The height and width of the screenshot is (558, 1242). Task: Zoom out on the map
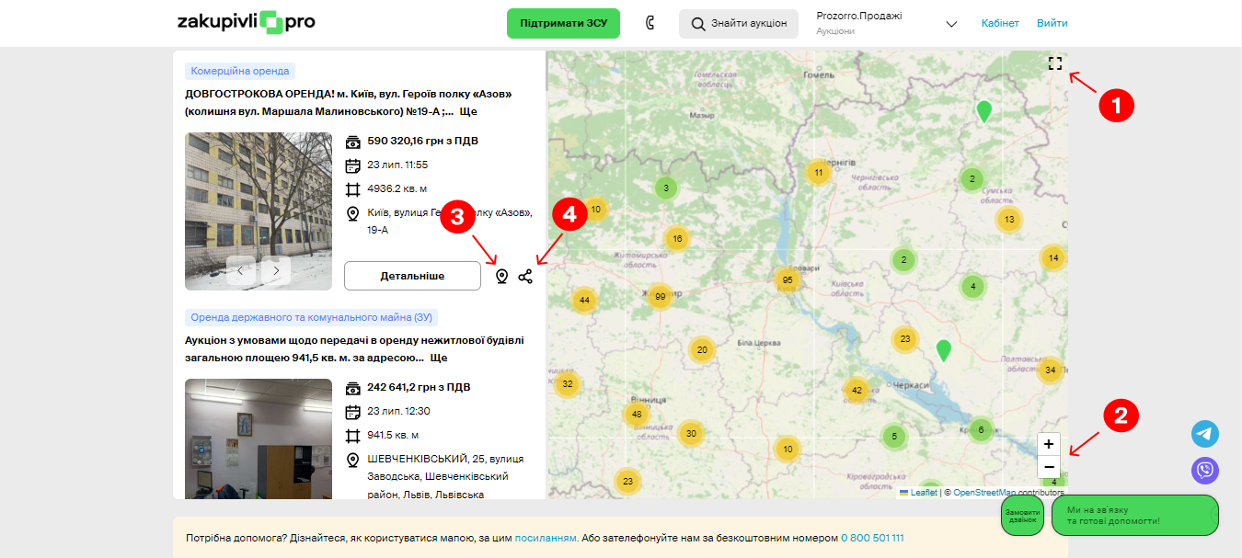1049,467
